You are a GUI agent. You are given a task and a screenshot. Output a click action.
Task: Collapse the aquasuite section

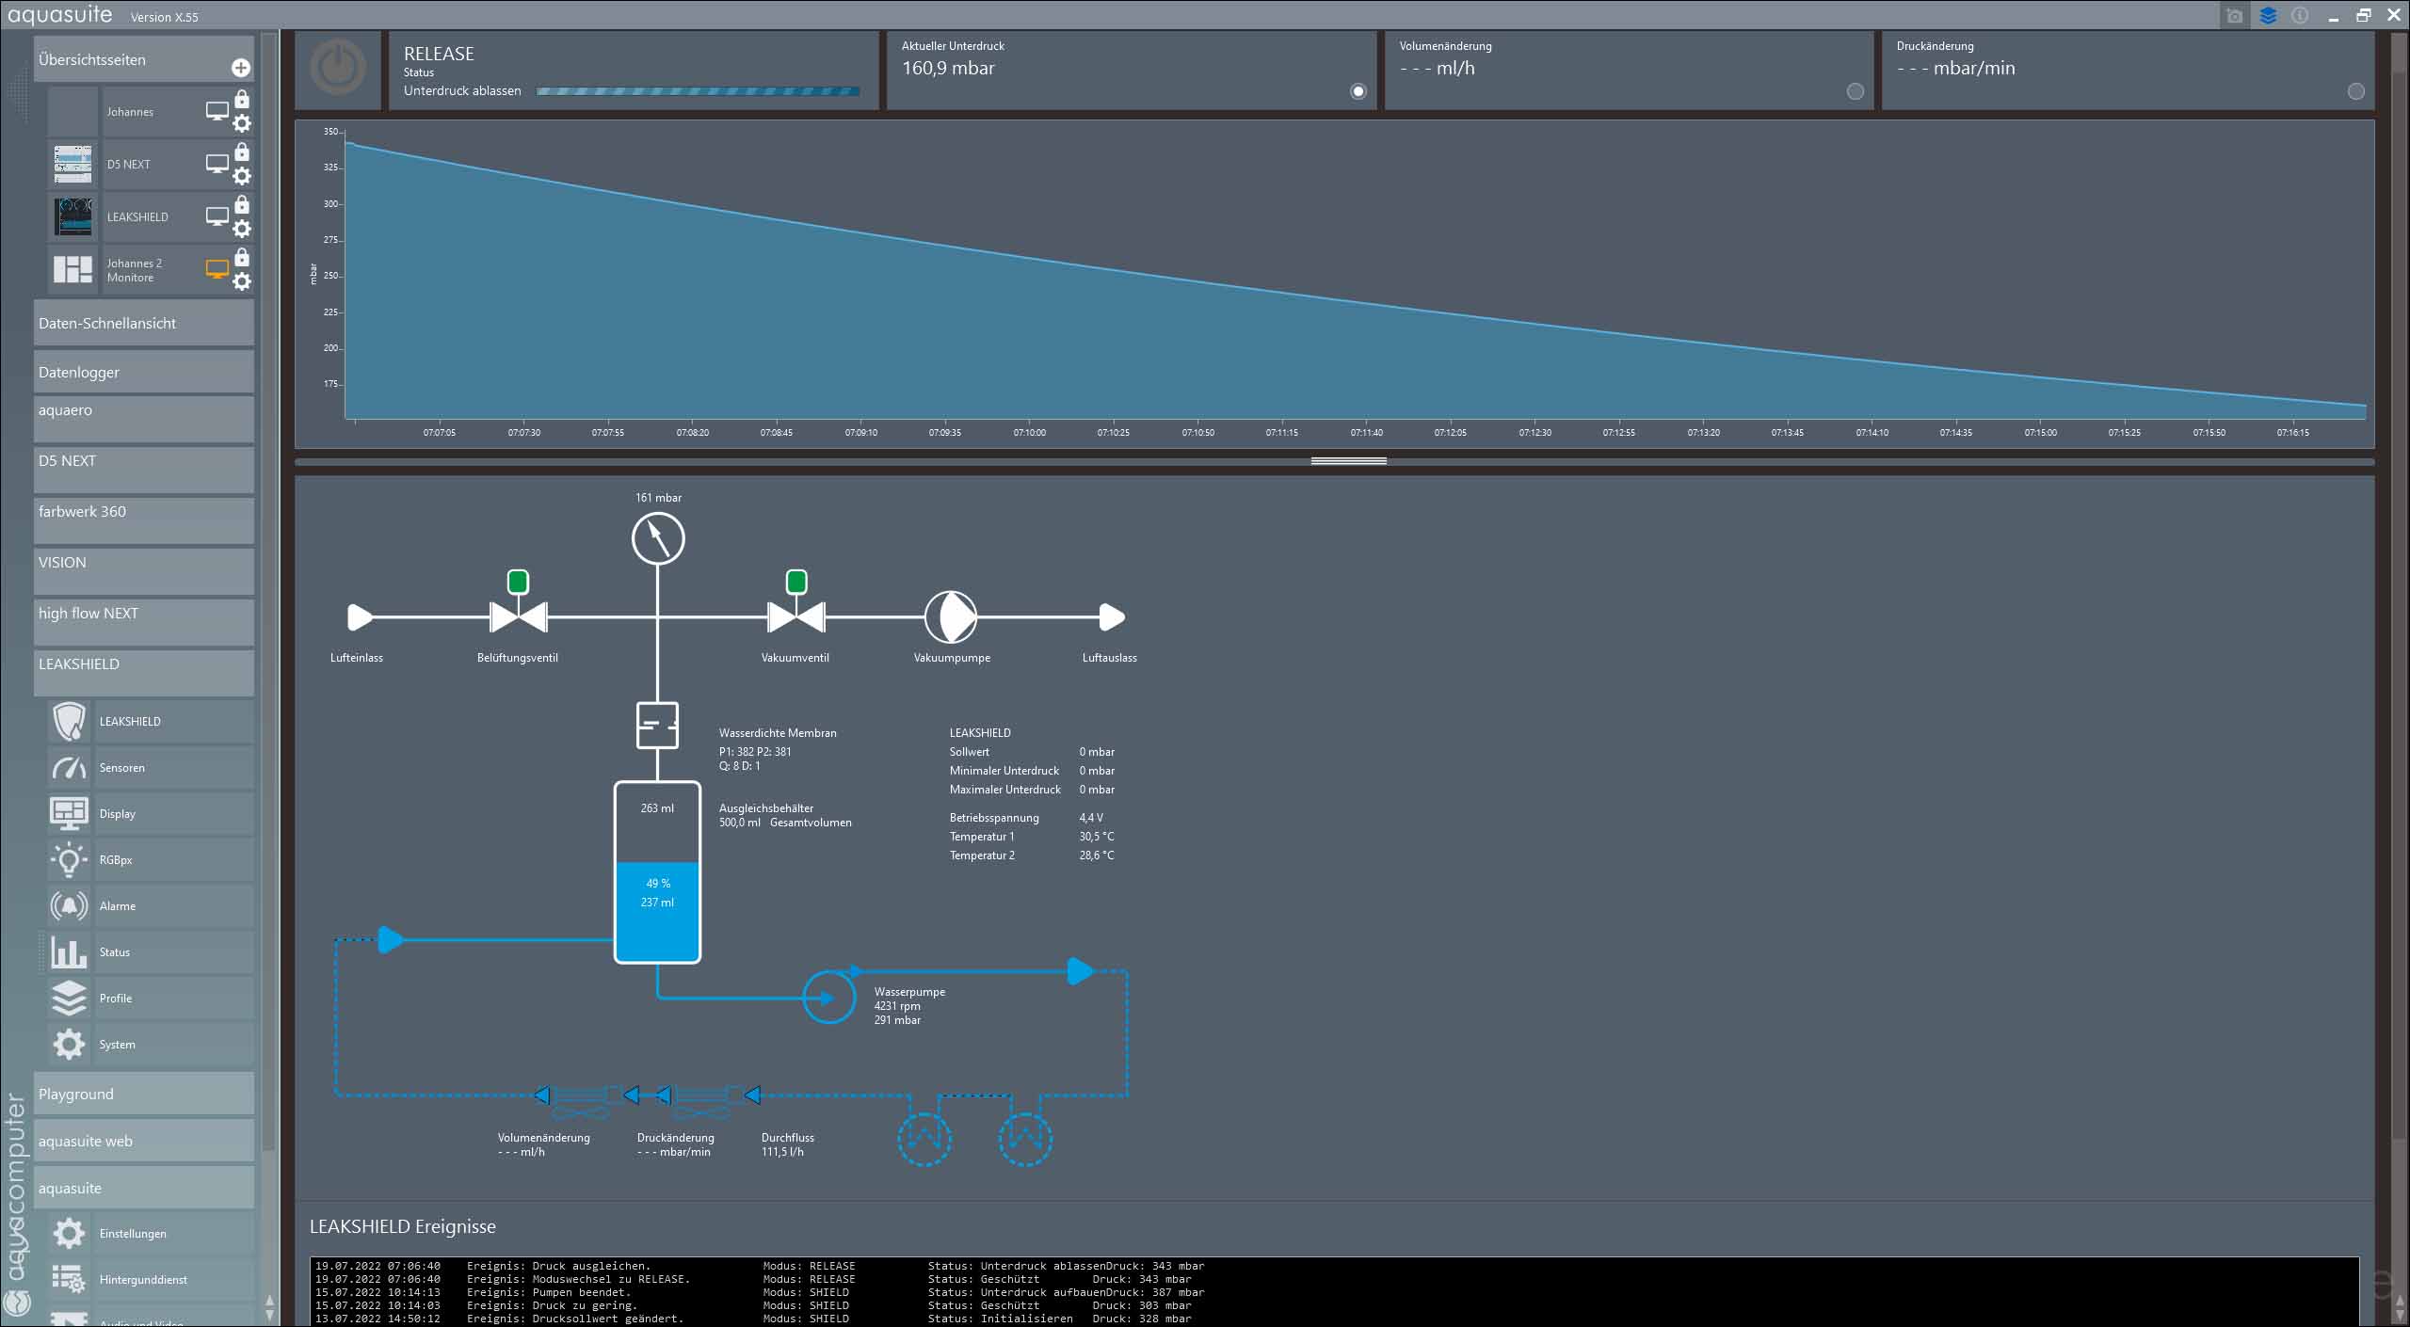click(x=143, y=1188)
